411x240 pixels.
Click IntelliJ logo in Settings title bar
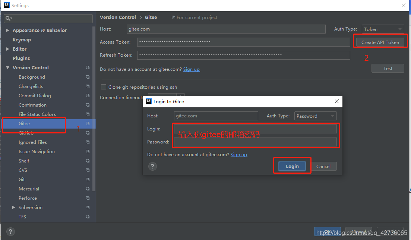(7, 5)
